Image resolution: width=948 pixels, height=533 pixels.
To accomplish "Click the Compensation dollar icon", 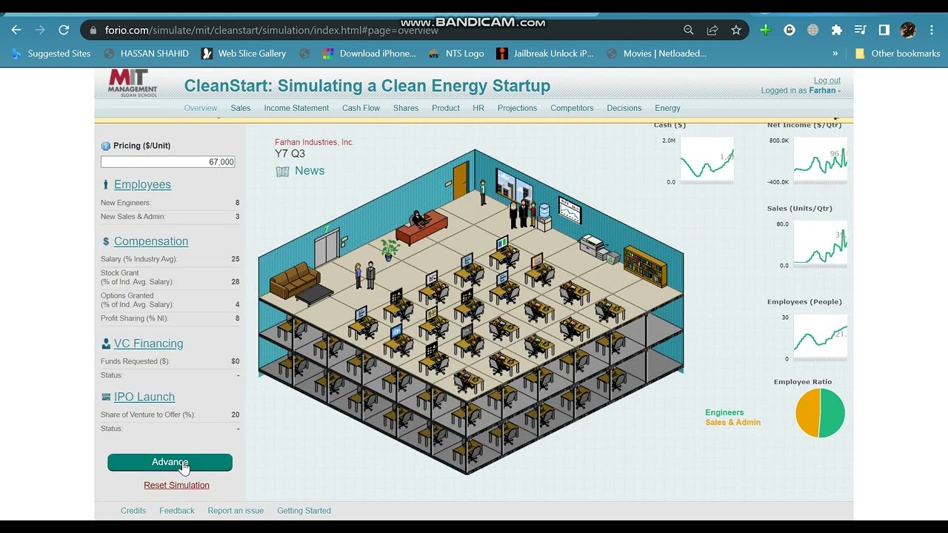I will pos(106,241).
